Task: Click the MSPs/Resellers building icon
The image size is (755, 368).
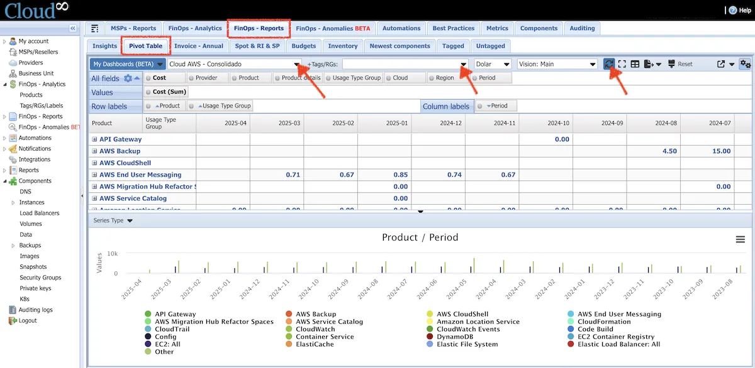Action: point(13,52)
